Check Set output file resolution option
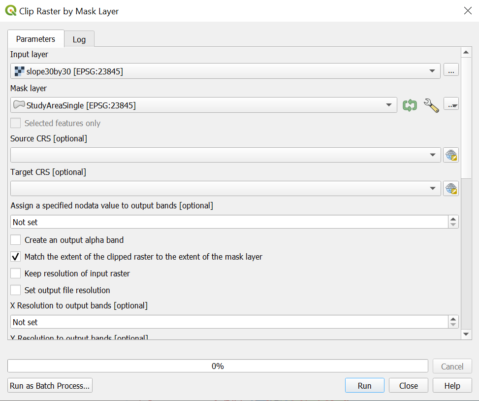Viewport: 479px width, 401px height. point(16,290)
